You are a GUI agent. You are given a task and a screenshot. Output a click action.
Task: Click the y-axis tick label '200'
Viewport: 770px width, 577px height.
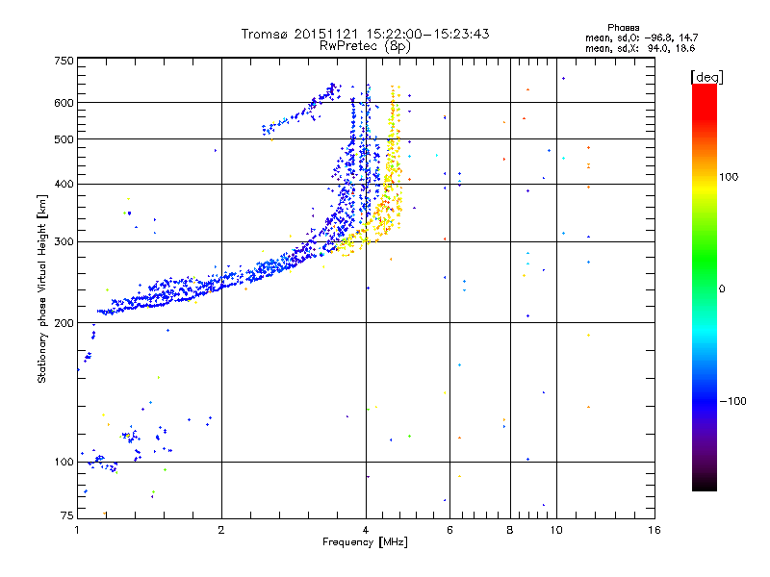coord(64,323)
